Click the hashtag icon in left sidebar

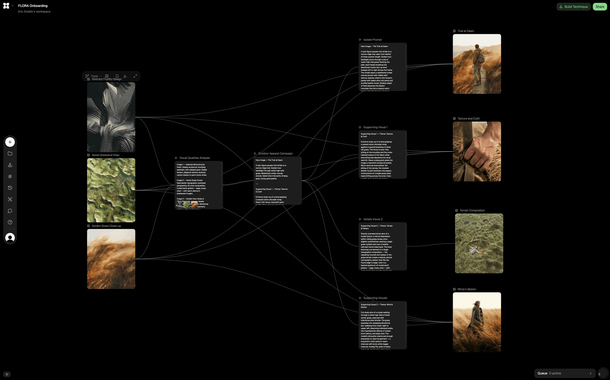[x=10, y=177]
